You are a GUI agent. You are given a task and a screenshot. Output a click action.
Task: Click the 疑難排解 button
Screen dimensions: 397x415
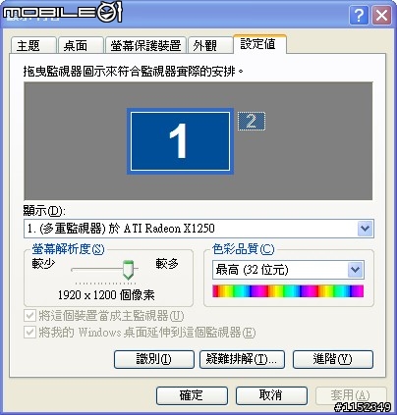[242, 359]
